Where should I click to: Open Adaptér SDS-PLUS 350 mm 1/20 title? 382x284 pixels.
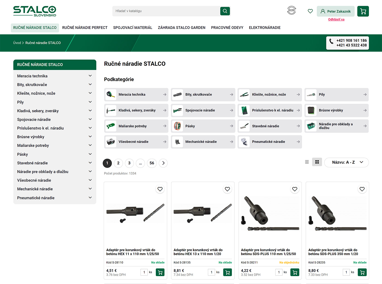[x=333, y=252]
